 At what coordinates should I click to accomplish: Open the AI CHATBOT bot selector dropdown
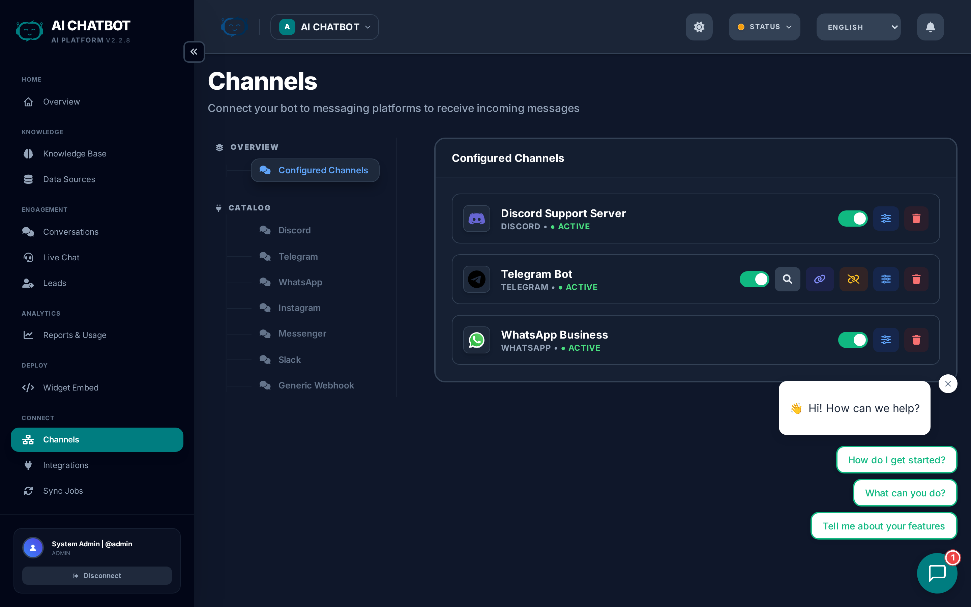(x=324, y=27)
